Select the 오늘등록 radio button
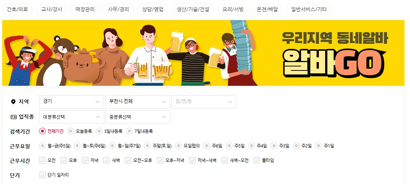Screen dimensions: 410x184 (x=70, y=131)
